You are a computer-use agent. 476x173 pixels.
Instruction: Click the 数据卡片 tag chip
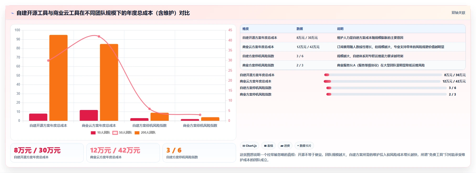(304, 146)
